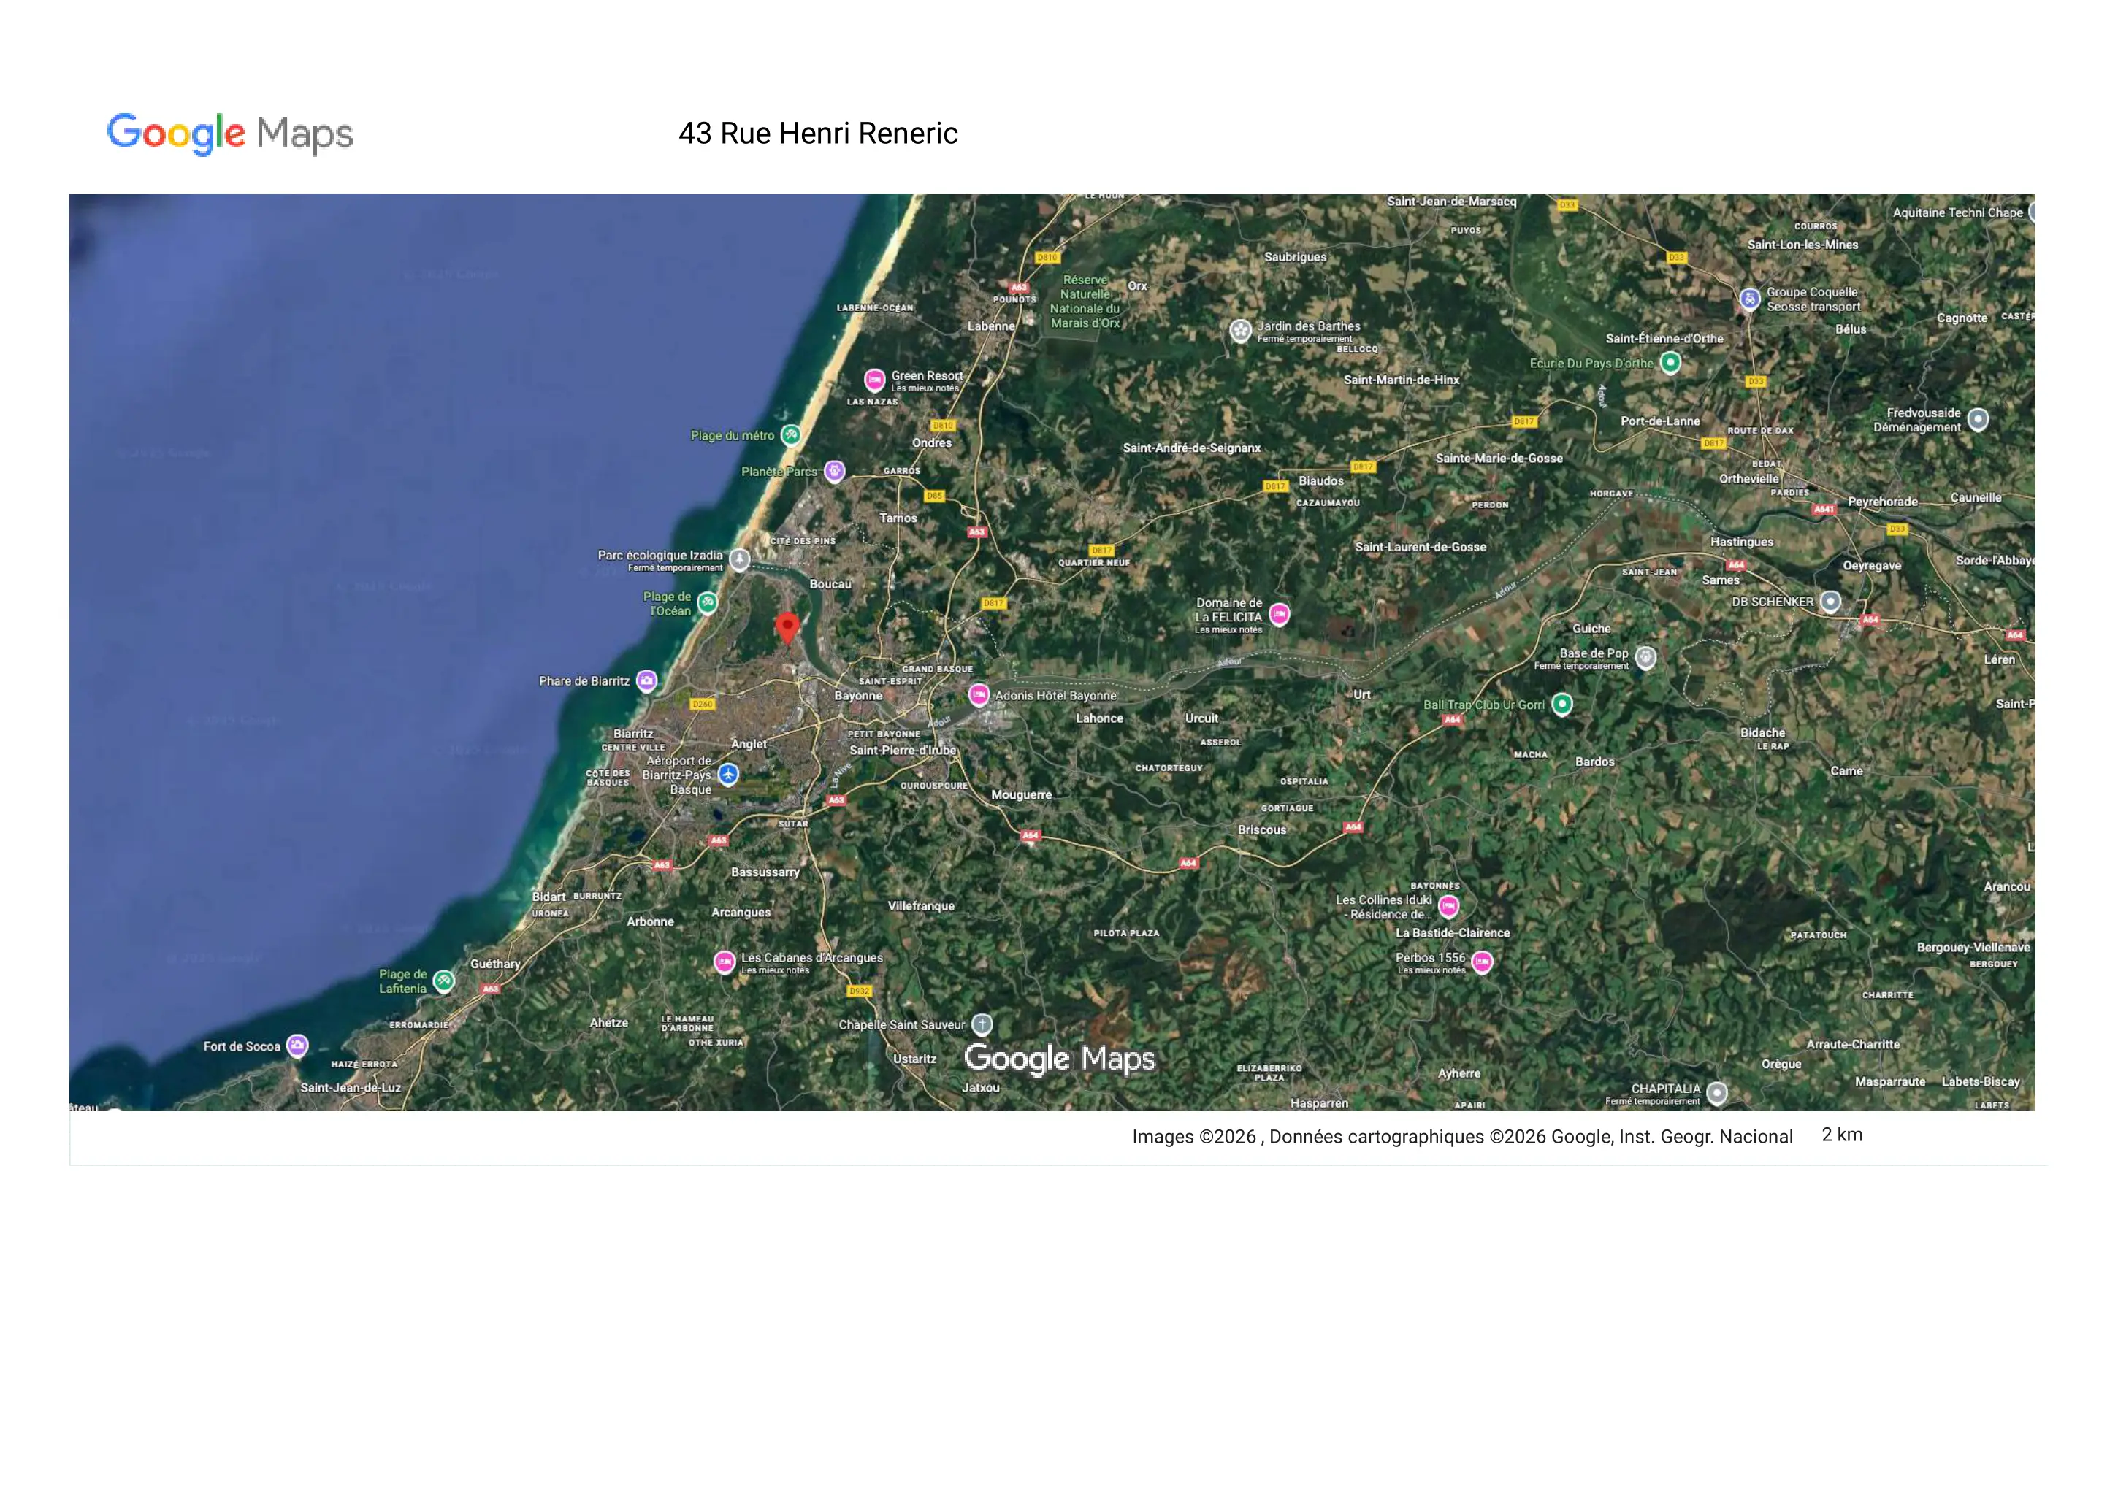2118x1496 pixels.
Task: Open the Les Cabanes d'Arcangues lodging icon
Action: pyautogui.click(x=725, y=962)
